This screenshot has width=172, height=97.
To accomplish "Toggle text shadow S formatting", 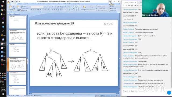I will point(40,10).
